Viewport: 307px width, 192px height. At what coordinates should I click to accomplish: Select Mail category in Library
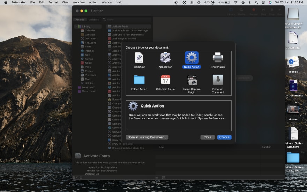pyautogui.click(x=85, y=55)
